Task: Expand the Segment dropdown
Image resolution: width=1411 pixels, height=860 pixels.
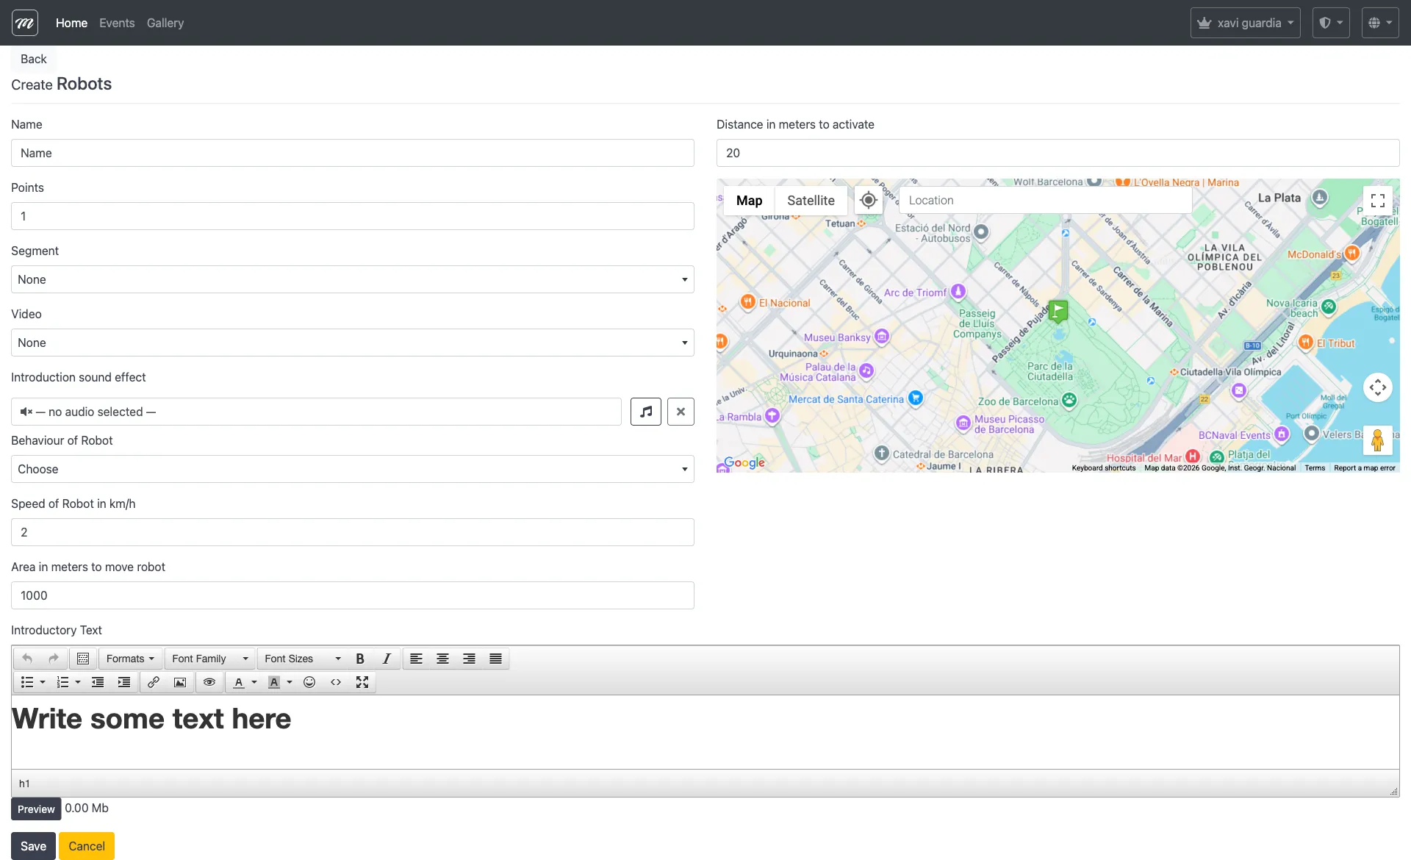Action: [x=353, y=279]
